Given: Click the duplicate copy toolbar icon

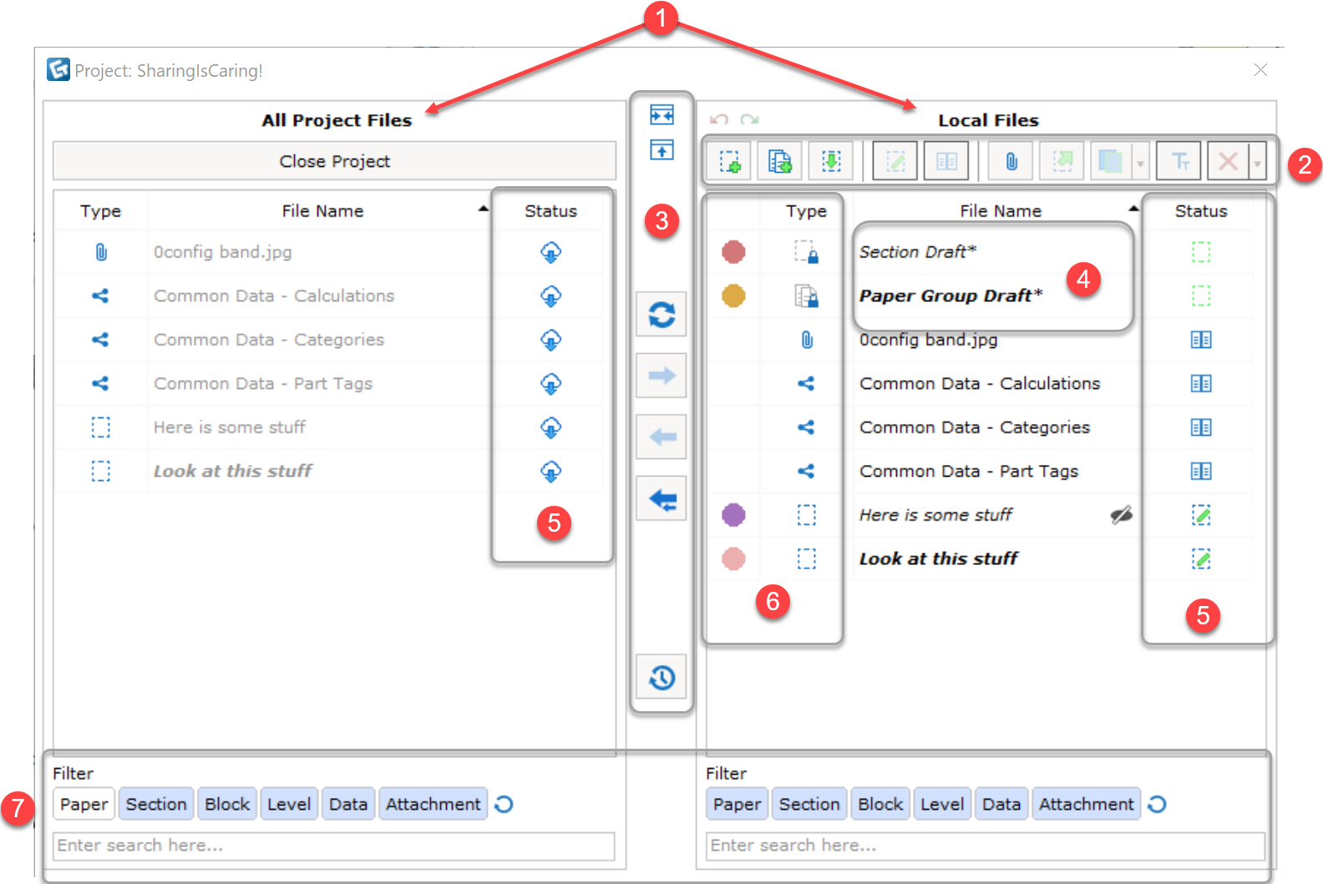Looking at the screenshot, I should click(1111, 161).
